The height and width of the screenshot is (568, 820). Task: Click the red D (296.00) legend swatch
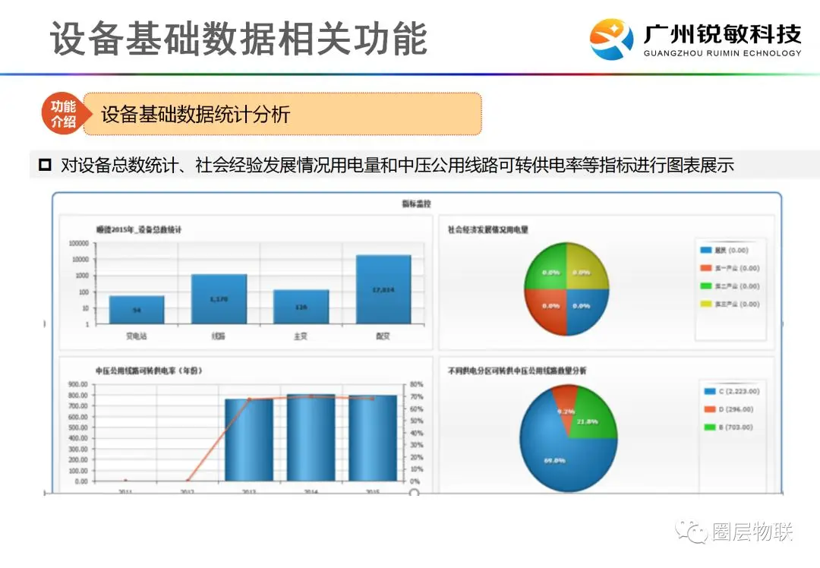pyautogui.click(x=710, y=409)
